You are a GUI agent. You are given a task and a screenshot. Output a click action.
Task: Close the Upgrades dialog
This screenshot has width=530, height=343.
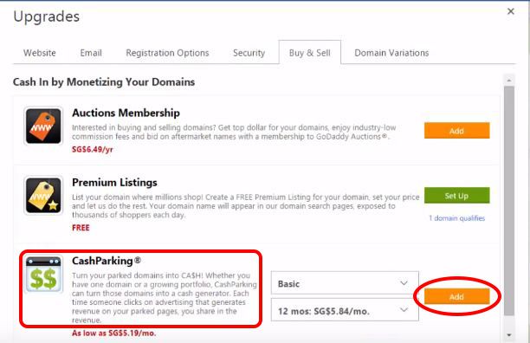point(511,11)
